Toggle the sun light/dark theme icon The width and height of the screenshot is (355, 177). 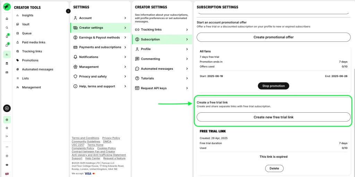7,156
